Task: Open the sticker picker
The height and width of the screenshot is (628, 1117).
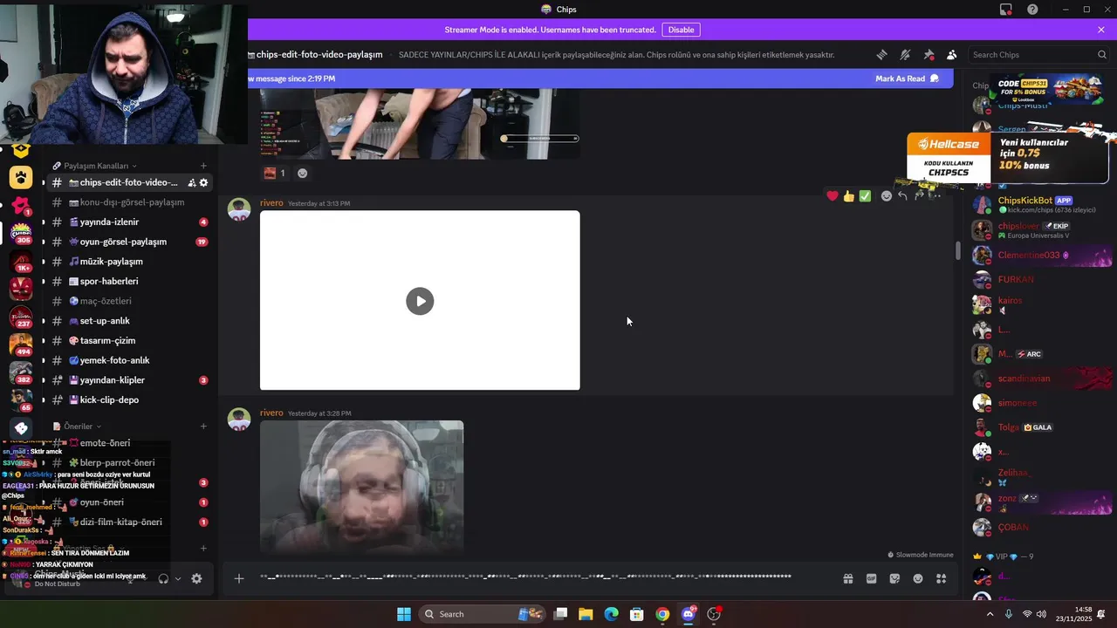Action: click(x=894, y=578)
